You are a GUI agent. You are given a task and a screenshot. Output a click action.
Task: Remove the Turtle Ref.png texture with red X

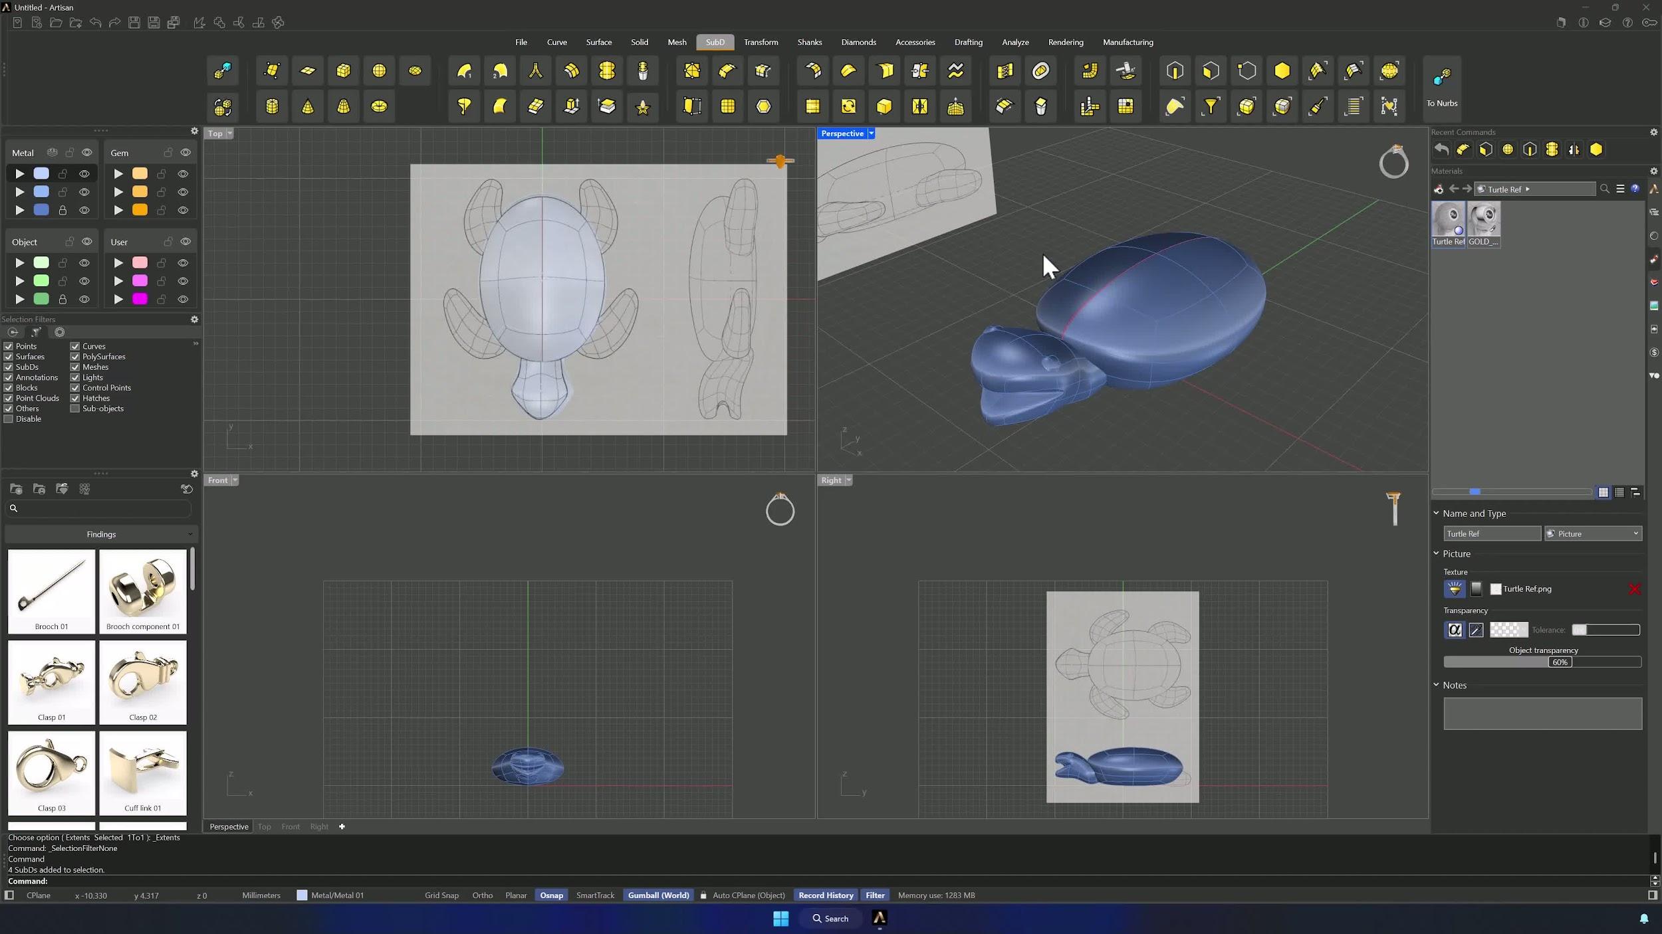[1634, 589]
